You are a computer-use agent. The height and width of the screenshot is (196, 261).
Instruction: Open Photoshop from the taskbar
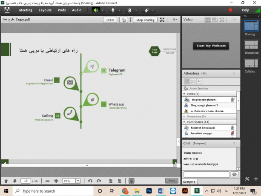click(149, 191)
